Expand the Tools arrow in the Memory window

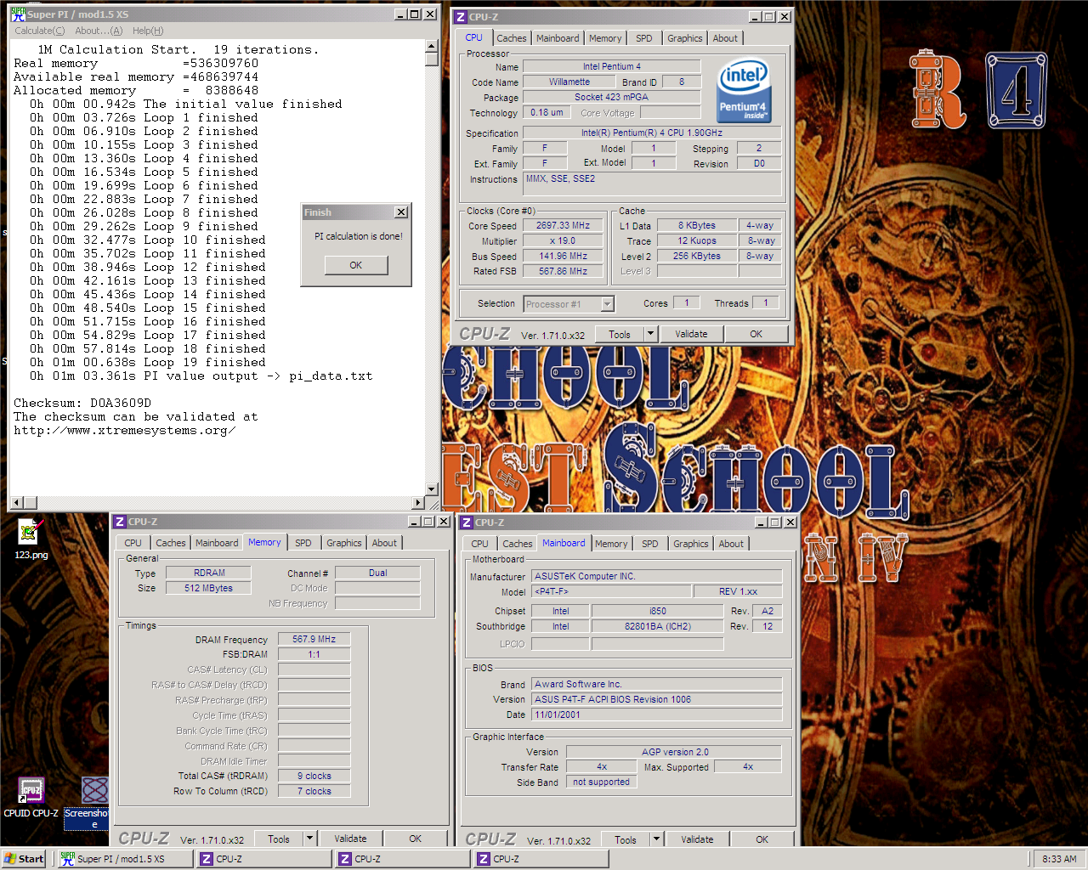tap(309, 839)
